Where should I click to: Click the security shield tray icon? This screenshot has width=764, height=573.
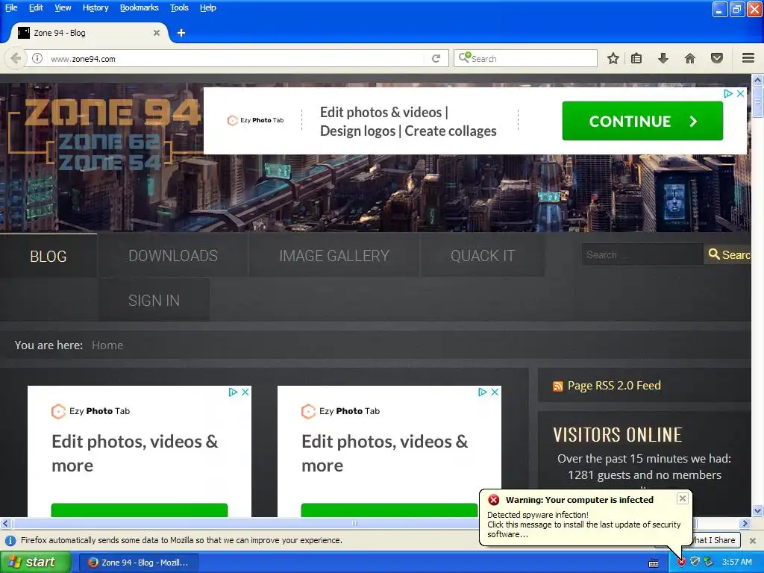tap(695, 562)
